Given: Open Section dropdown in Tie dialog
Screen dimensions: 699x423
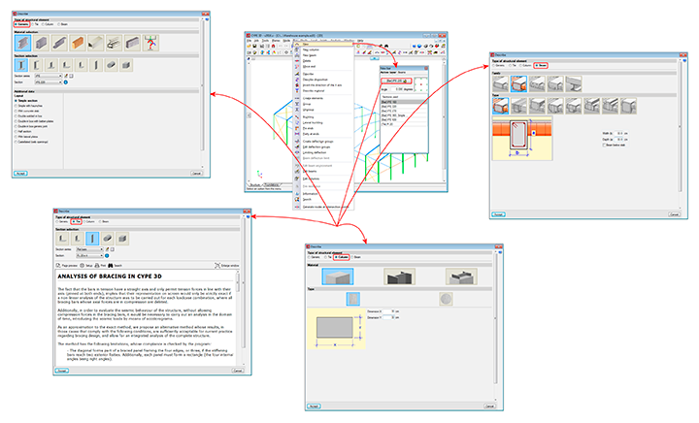Looking at the screenshot, I should pyautogui.click(x=89, y=255).
